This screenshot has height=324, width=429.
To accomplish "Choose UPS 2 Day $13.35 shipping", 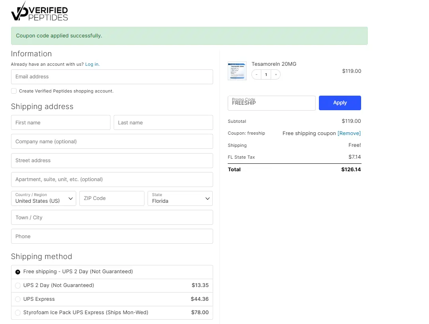I will [x=18, y=285].
